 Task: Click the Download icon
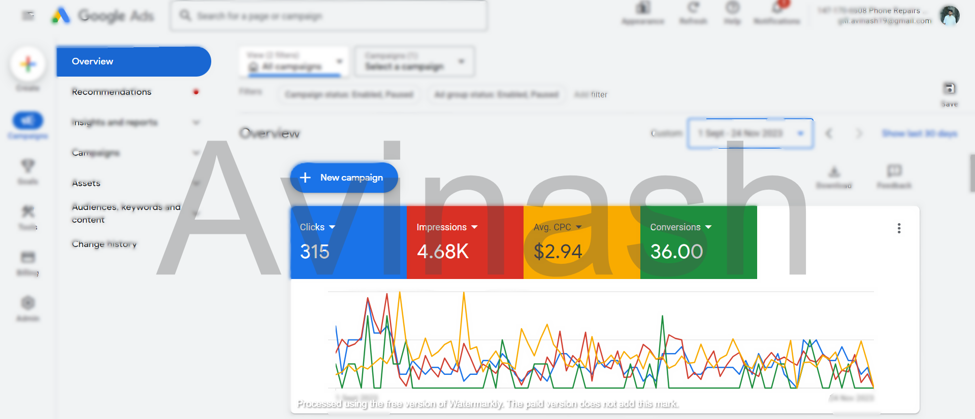point(834,171)
